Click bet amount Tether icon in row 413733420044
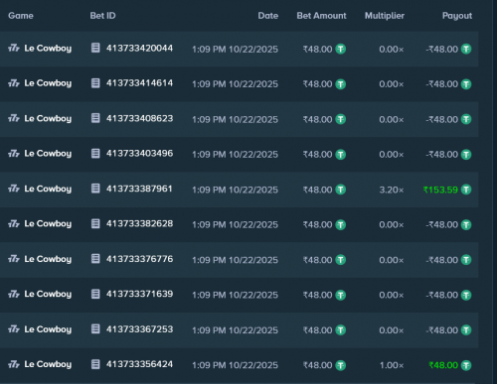 [x=341, y=49]
